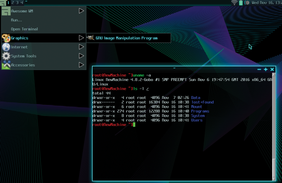The height and width of the screenshot is (183, 282).
Task: Click the battery indicator tray icon
Action: pos(241,2)
